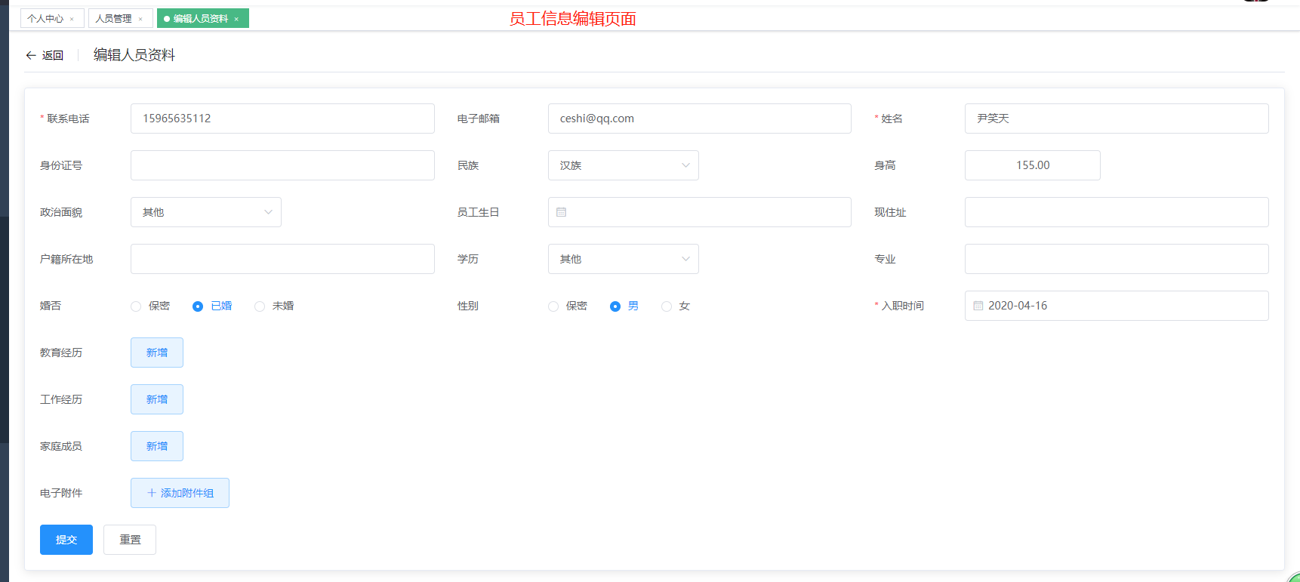Click the 入职时间 date field 2020-04-16
The image size is (1300, 582).
pos(1117,306)
